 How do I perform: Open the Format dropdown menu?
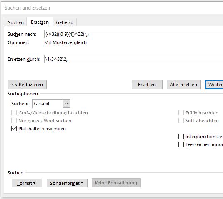click(27, 183)
